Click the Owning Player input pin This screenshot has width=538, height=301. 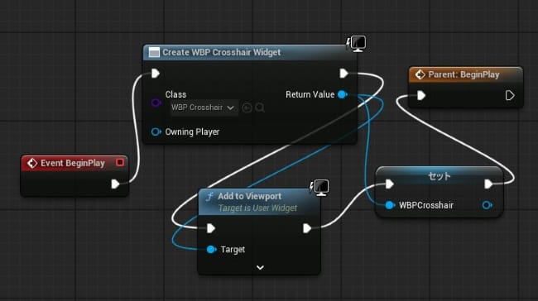point(156,132)
